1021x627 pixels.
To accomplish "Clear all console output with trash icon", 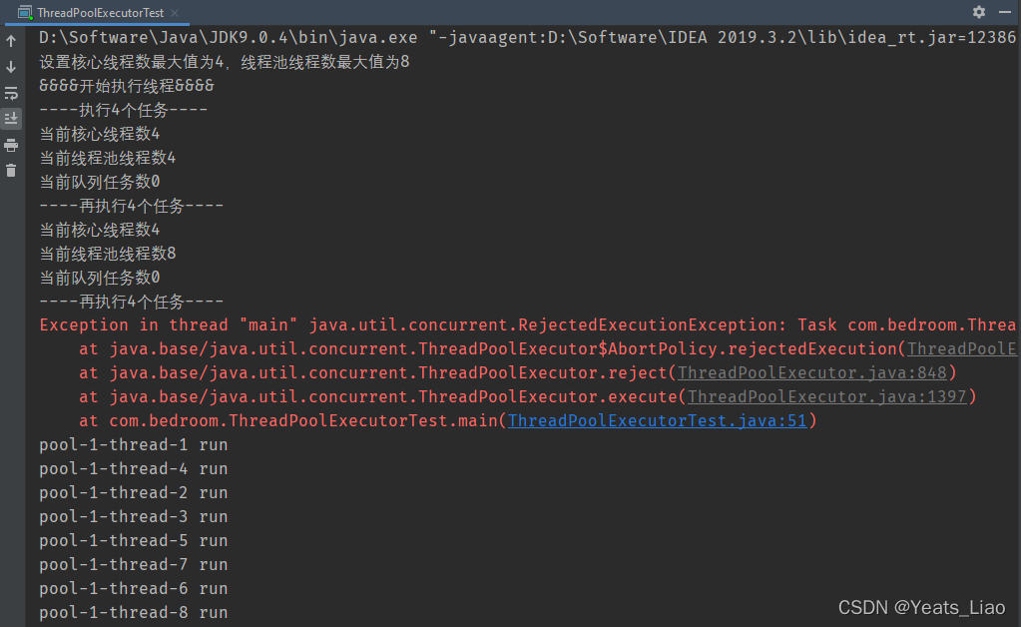I will pyautogui.click(x=11, y=171).
